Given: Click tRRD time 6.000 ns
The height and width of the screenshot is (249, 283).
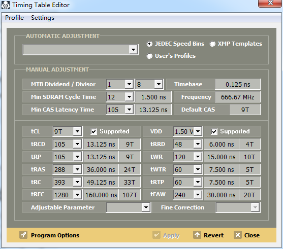Looking at the screenshot, I should [222, 145].
